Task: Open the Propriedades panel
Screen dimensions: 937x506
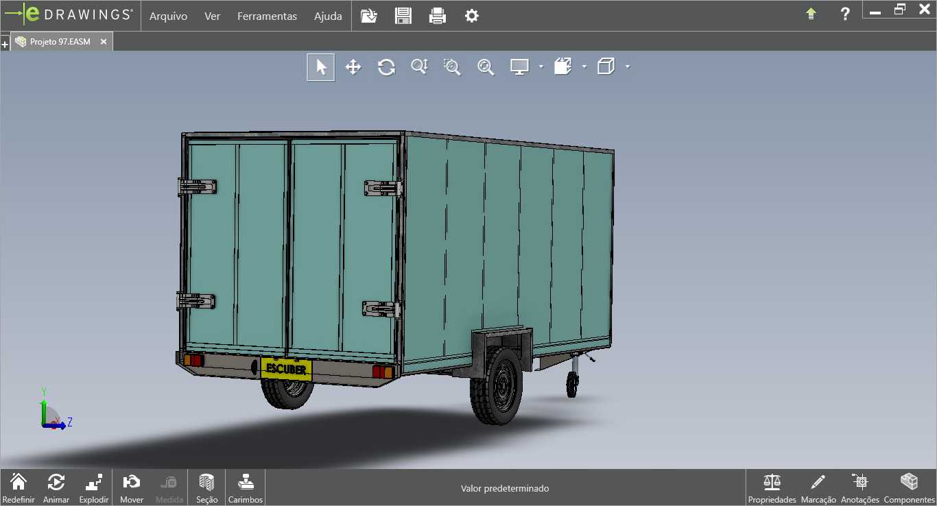Action: click(x=772, y=487)
